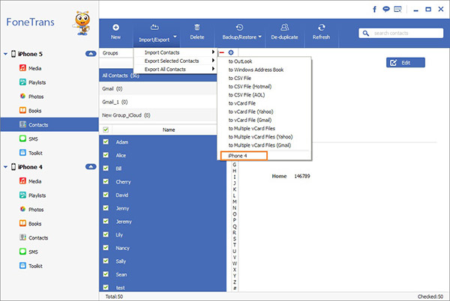Uncheck the Lily contact checkbox

pos(106,234)
